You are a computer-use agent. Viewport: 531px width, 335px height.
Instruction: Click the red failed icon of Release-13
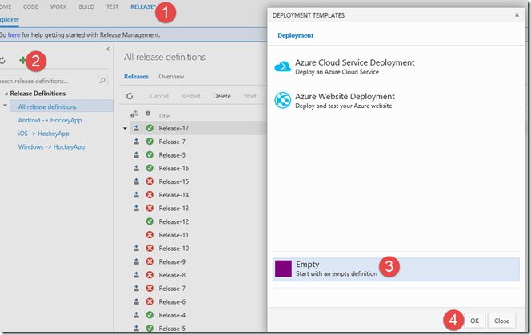click(150, 208)
